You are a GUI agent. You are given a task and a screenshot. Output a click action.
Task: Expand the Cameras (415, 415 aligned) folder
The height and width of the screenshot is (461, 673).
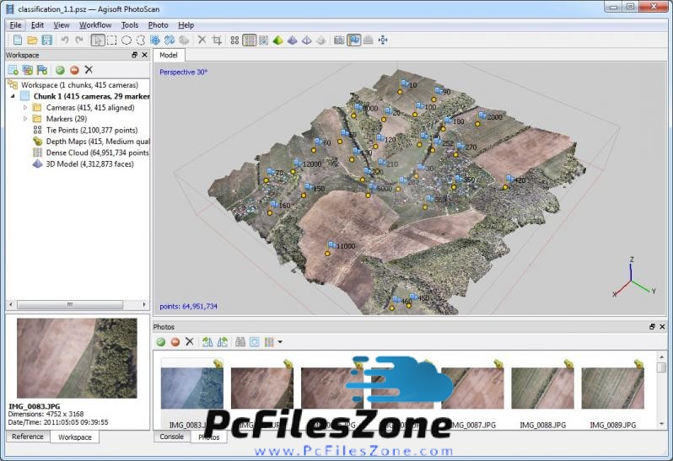[25, 108]
